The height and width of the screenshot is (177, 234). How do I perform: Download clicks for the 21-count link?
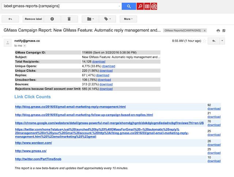(214, 117)
